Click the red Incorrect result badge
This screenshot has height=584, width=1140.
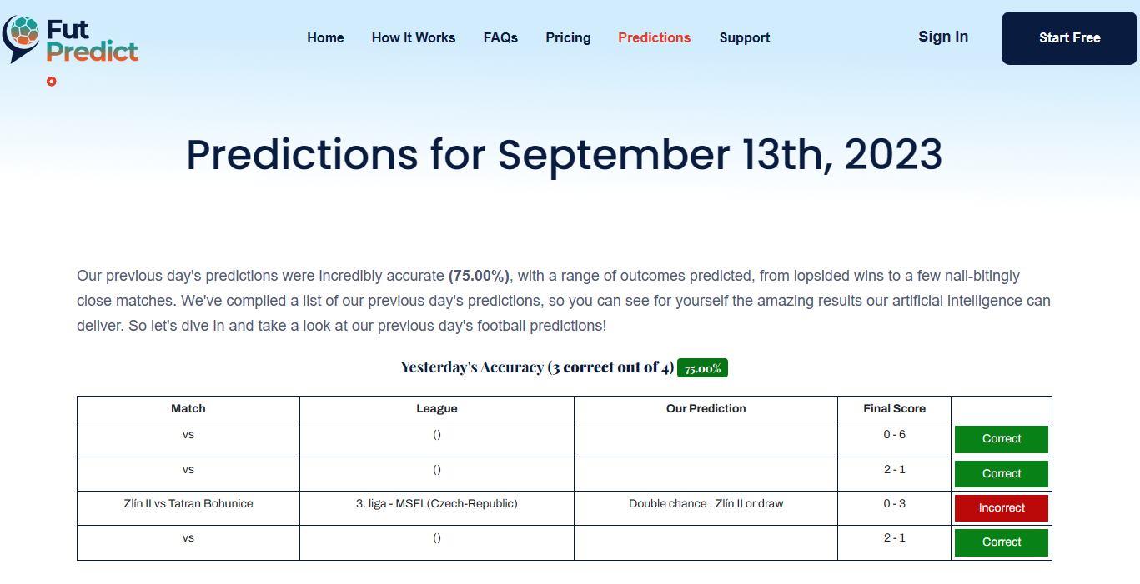point(1002,508)
